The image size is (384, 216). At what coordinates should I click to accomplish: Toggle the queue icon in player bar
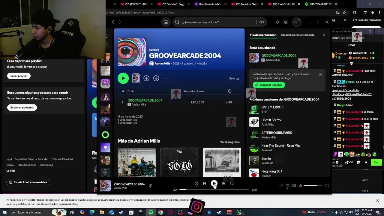[x=287, y=186]
